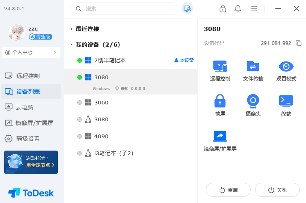Viewport: 306px width, 203px height.
Task: Open the hamburger menu icon
Action: click(x=254, y=9)
